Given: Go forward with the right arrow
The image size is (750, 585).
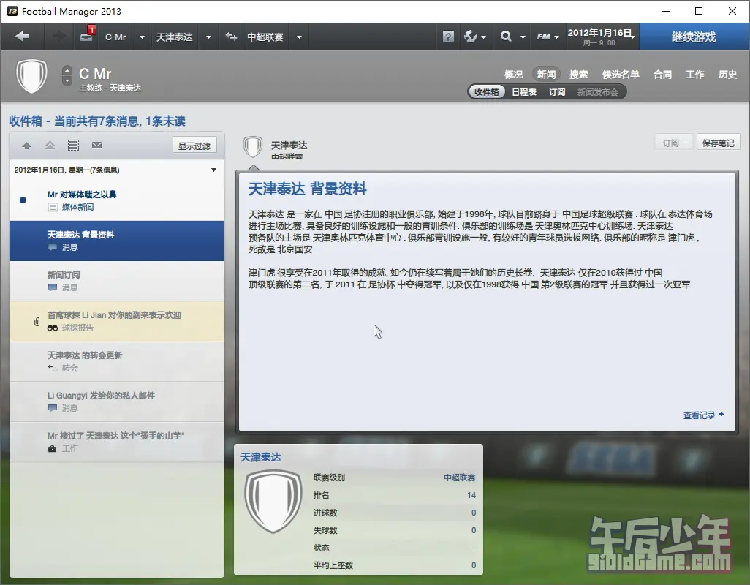Looking at the screenshot, I should point(58,37).
